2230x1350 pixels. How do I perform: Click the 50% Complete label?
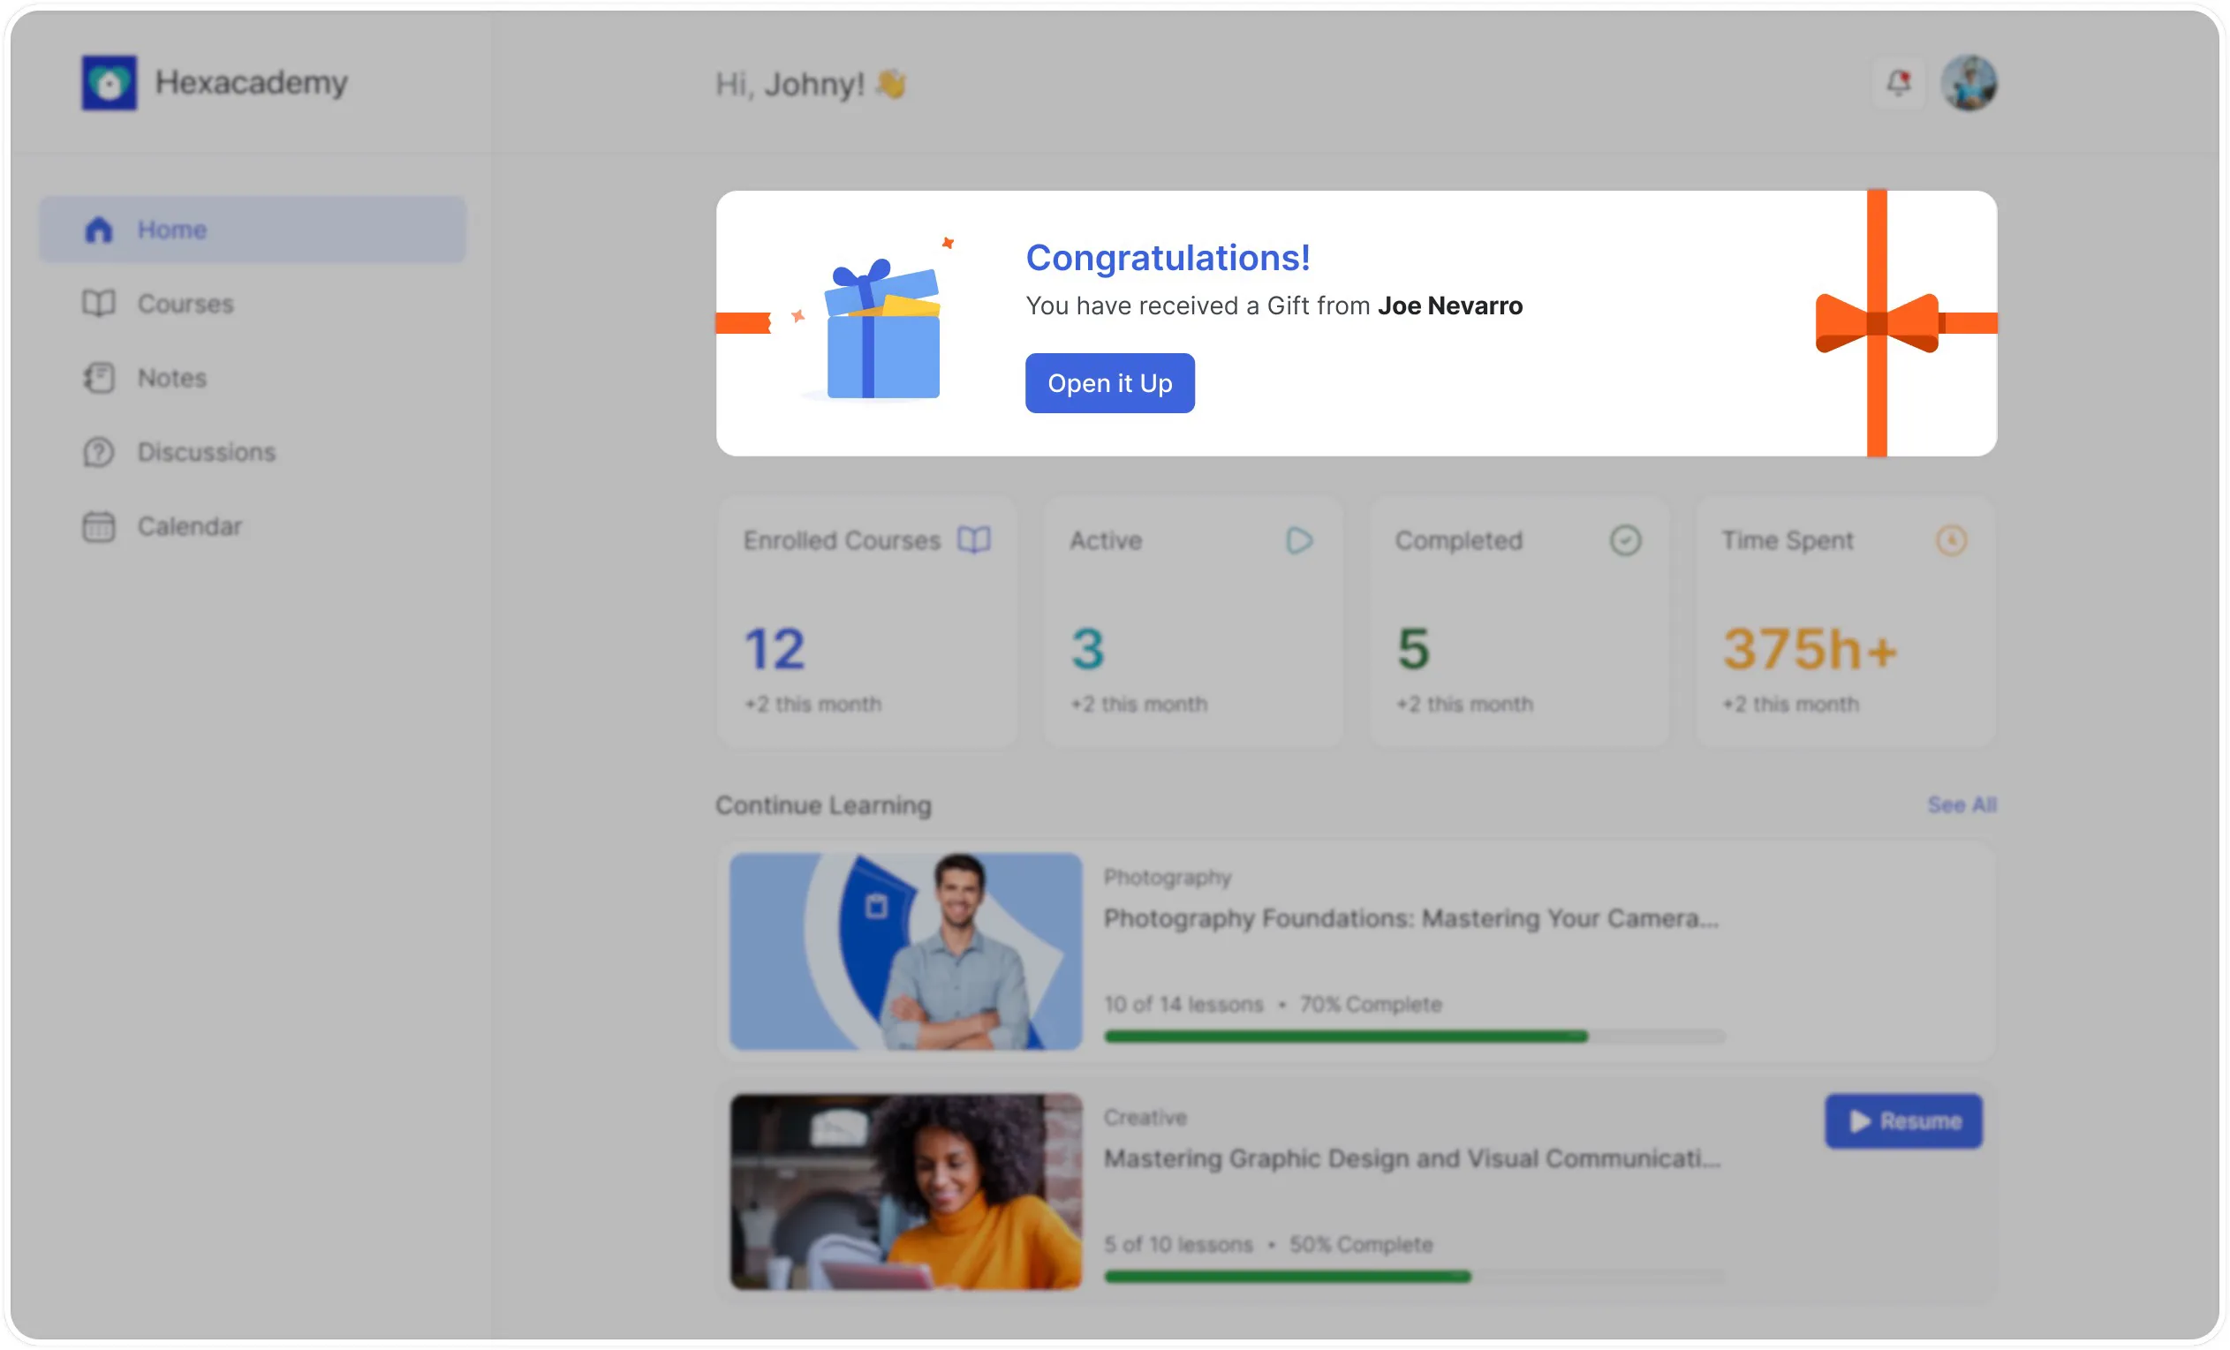pyautogui.click(x=1361, y=1245)
